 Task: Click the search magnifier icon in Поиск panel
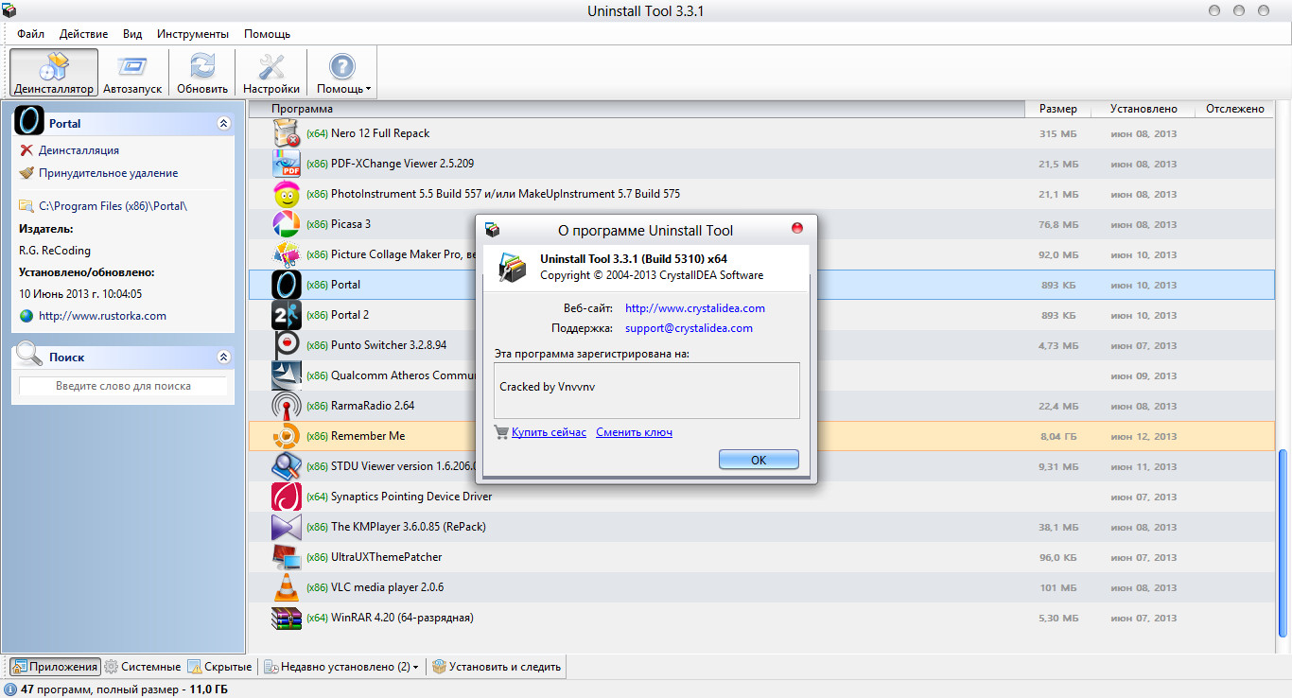click(x=30, y=356)
